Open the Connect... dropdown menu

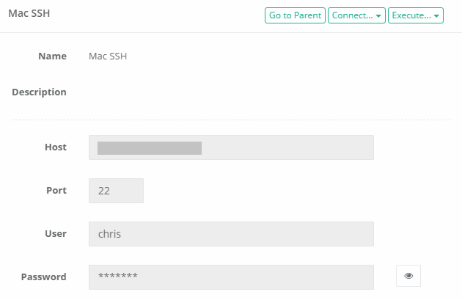tap(356, 15)
